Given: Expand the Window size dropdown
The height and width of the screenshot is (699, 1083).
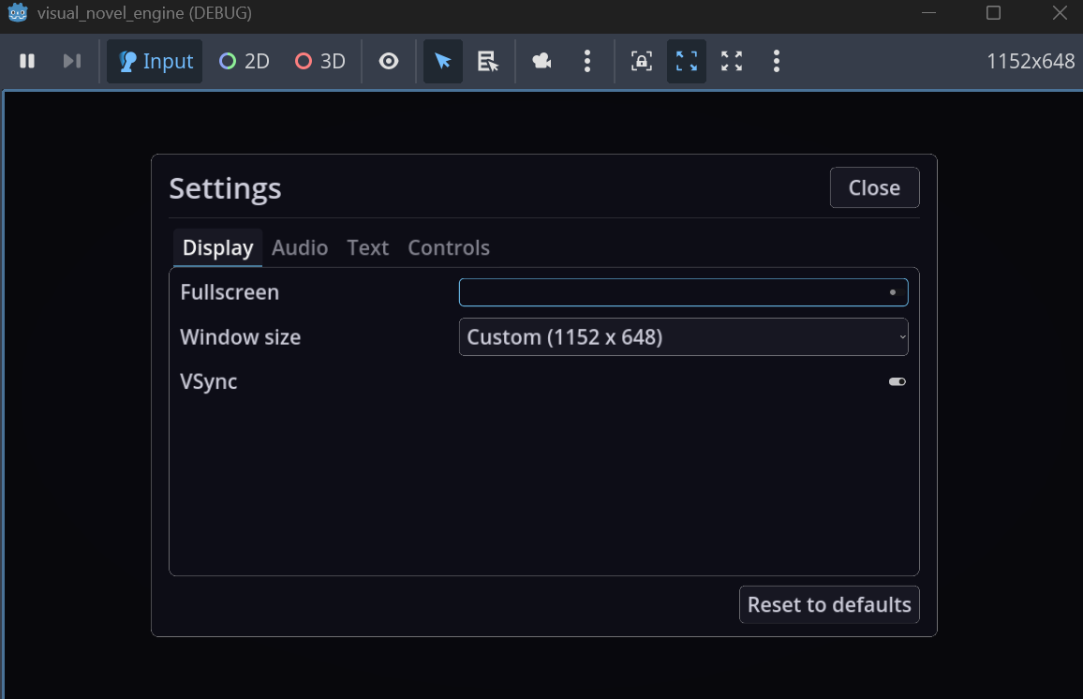Looking at the screenshot, I should 684,337.
